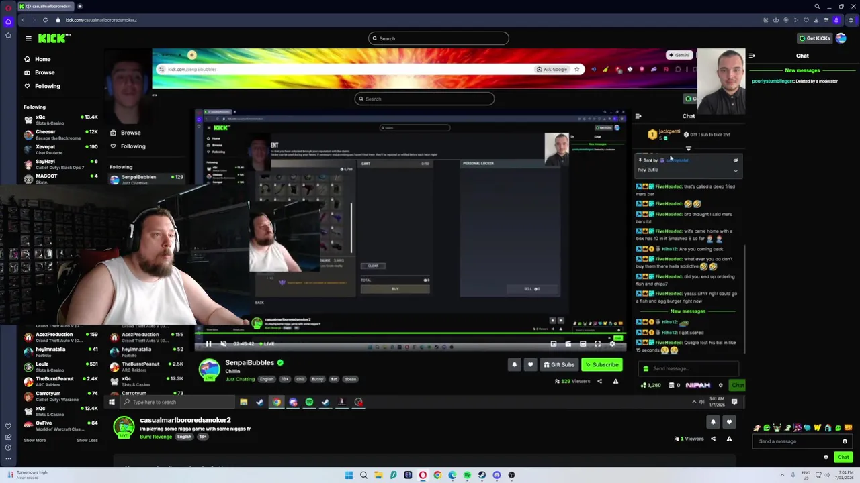Collapse the chat panel with arrow icon
The height and width of the screenshot is (483, 860).
click(752, 56)
